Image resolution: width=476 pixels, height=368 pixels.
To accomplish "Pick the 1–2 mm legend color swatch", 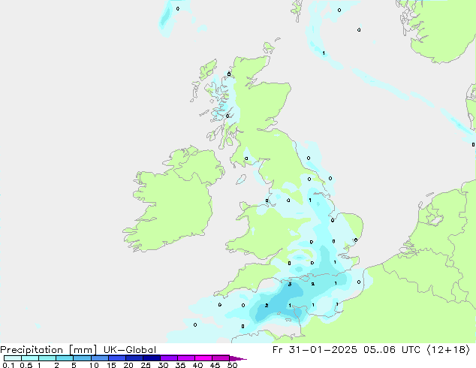I will pyautogui.click(x=47, y=358).
